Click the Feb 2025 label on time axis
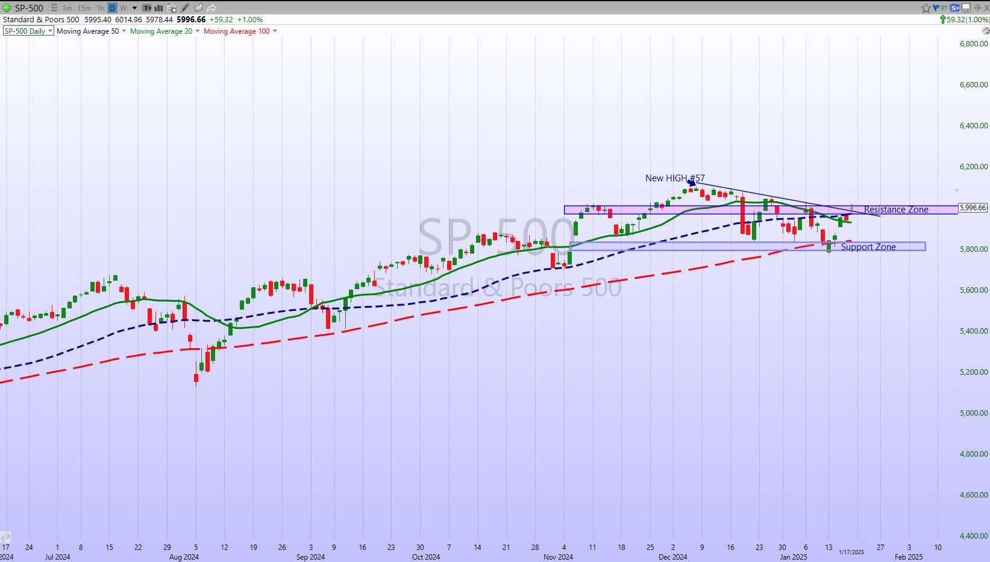This screenshot has width=990, height=562. [909, 557]
